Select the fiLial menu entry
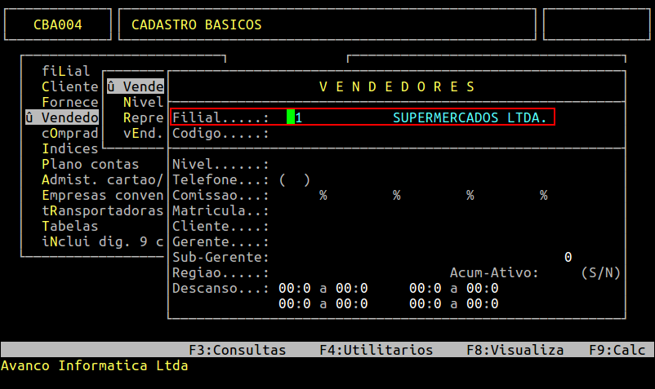This screenshot has height=389, width=655. 65,71
